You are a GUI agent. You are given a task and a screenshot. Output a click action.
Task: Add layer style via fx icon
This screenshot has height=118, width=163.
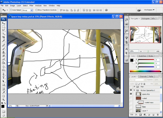click(136, 115)
